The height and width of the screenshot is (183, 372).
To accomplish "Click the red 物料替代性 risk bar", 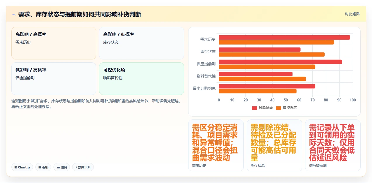I will [256, 74].
